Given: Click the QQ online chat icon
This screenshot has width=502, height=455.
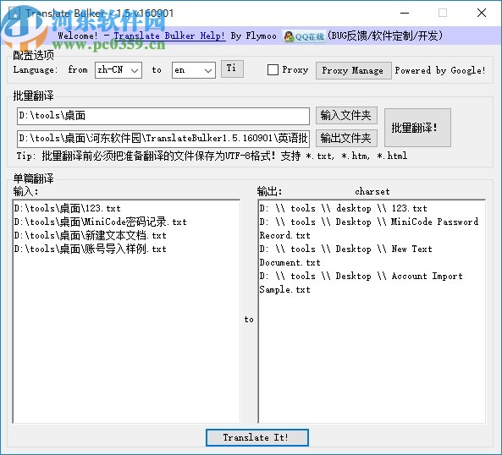Looking at the screenshot, I should [304, 36].
